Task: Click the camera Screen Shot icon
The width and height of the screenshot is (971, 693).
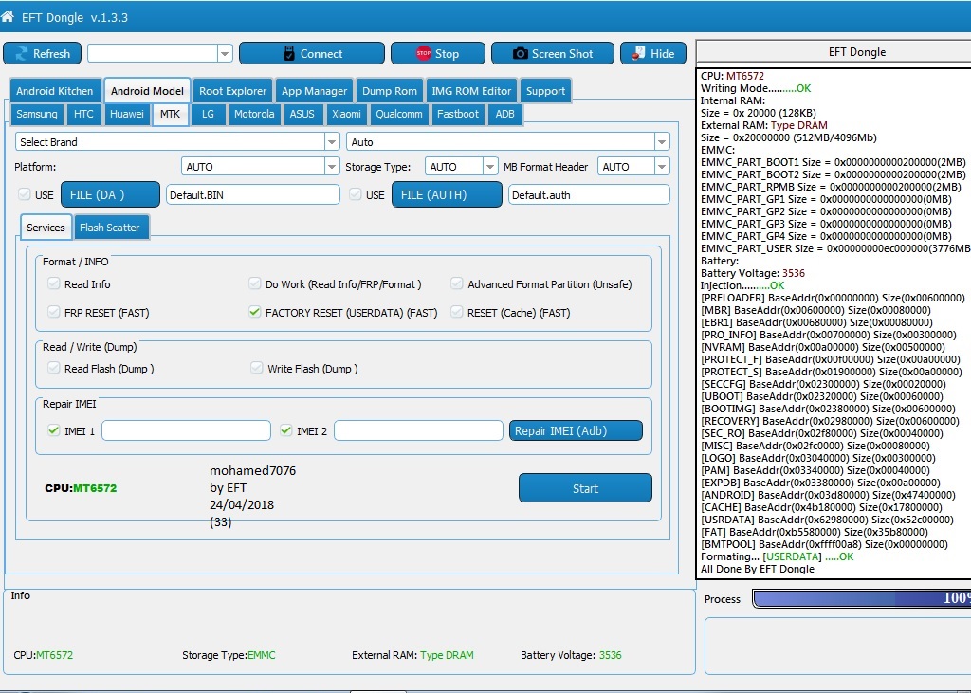Action: tap(521, 53)
